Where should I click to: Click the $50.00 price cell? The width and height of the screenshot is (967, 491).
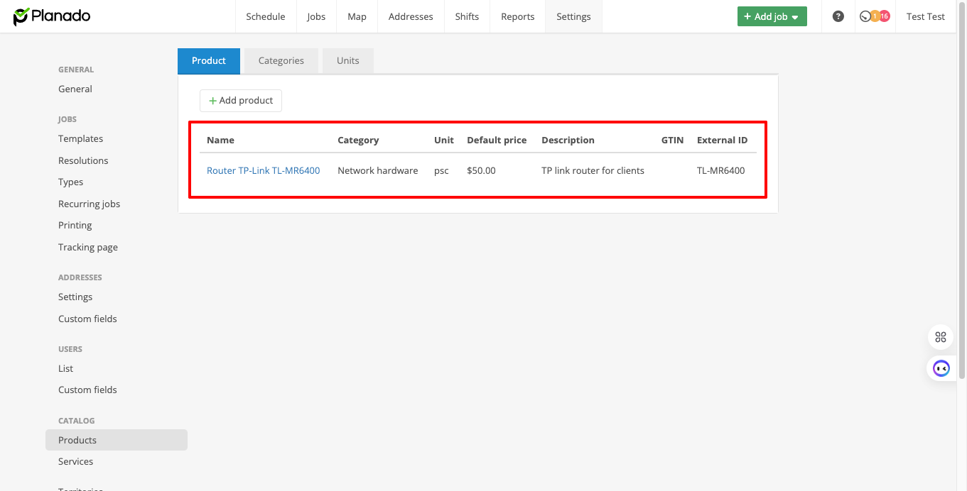(481, 170)
